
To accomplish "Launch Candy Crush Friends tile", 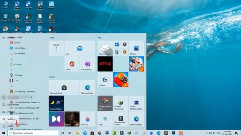I will [136, 64].
